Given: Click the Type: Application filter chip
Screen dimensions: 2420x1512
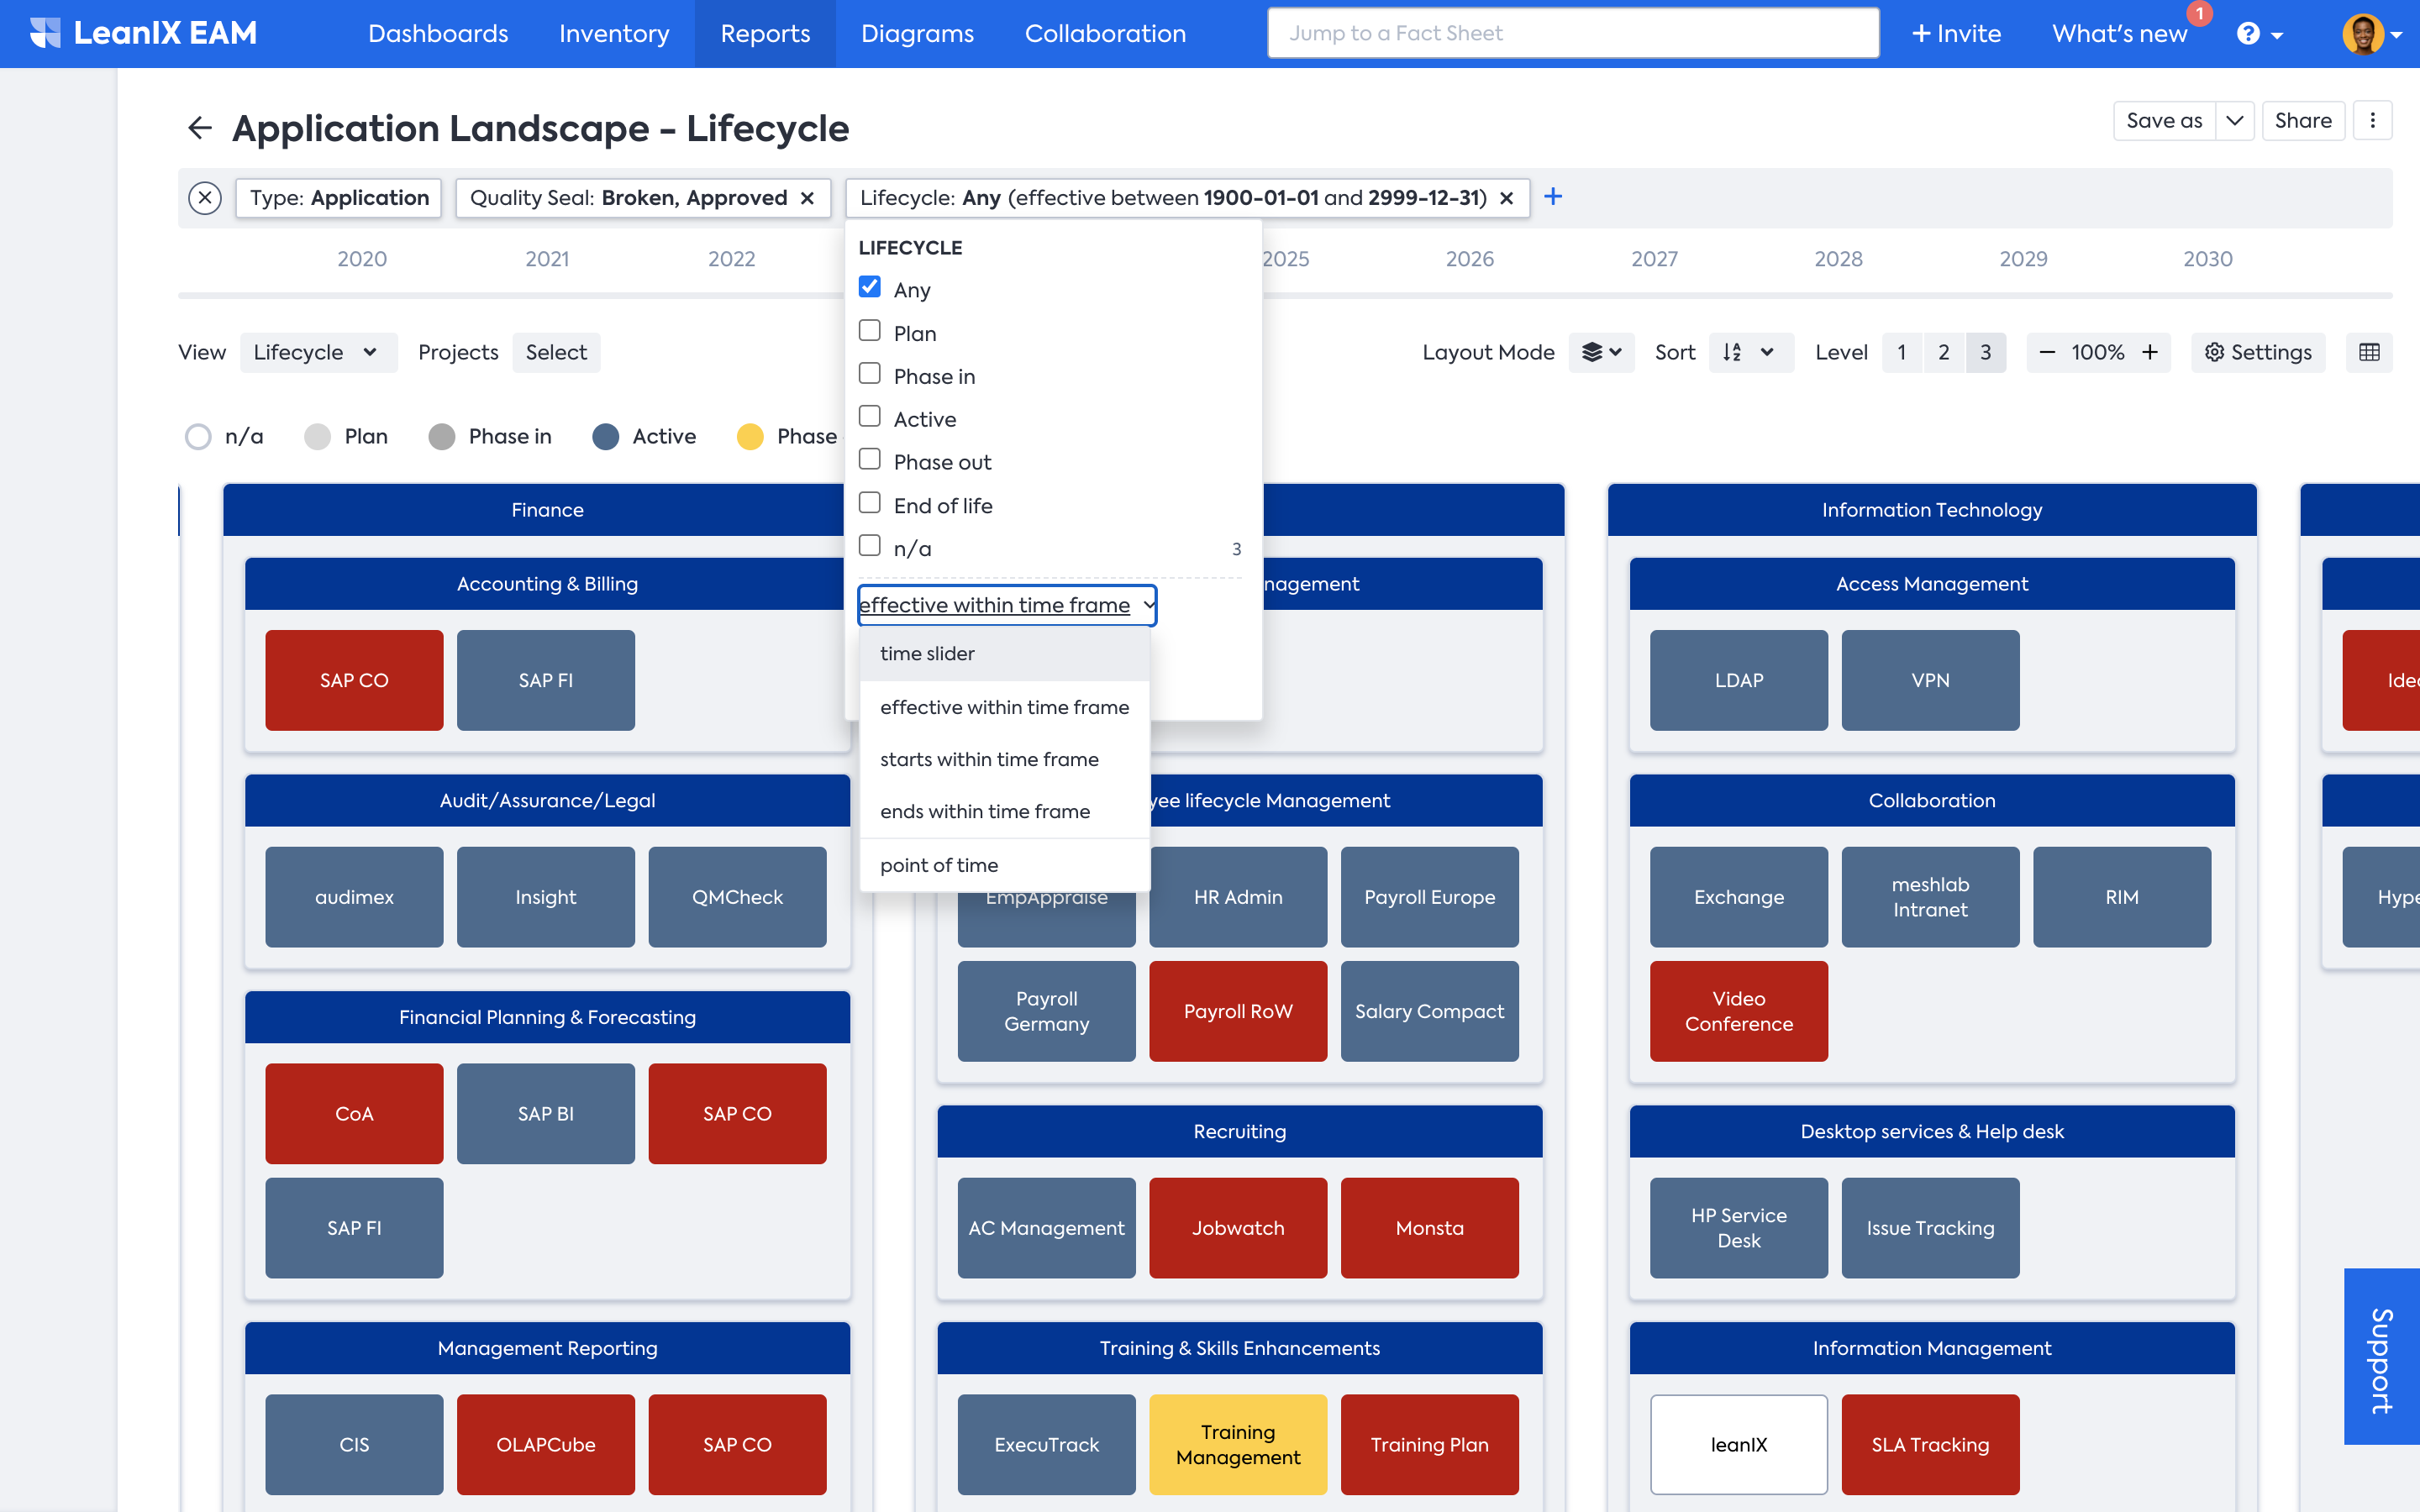Looking at the screenshot, I should [339, 198].
